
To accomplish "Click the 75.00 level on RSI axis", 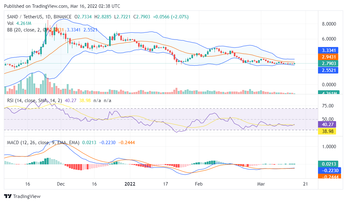I will tap(328, 106).
